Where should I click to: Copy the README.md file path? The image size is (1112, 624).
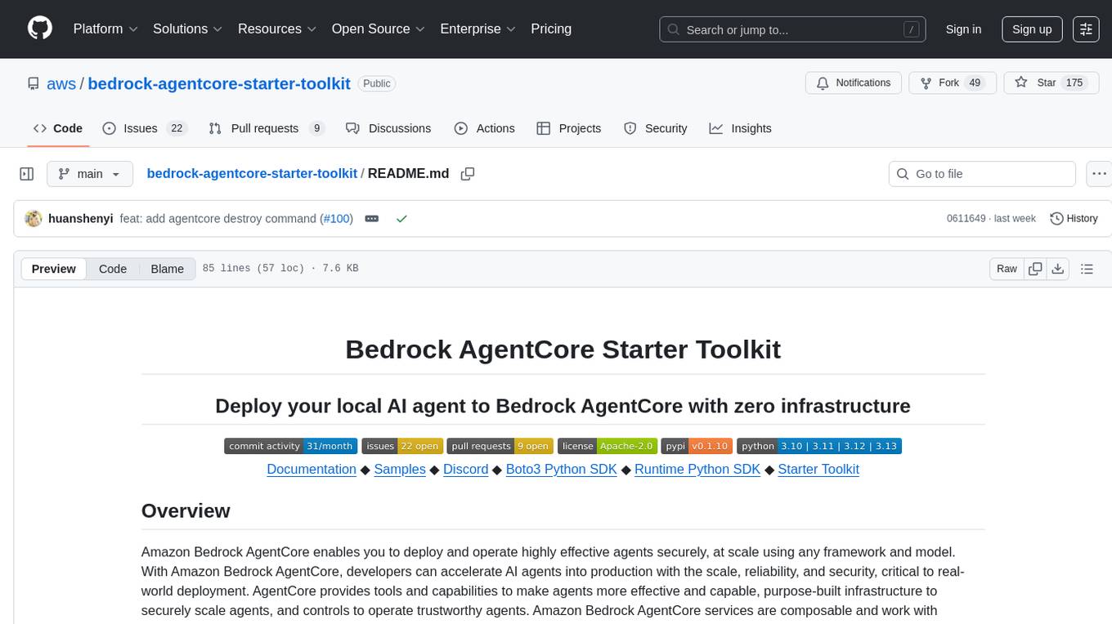pyautogui.click(x=468, y=174)
